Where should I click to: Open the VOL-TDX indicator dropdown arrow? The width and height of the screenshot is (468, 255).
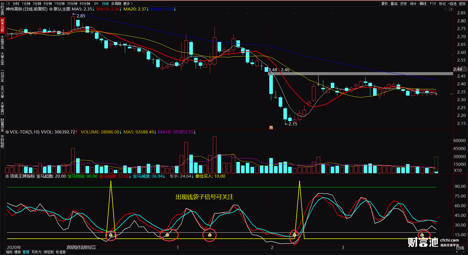tap(7, 132)
